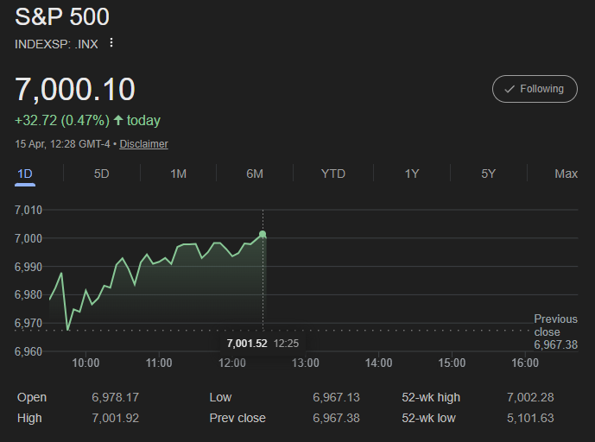Click the Open label in stats
Screen dimensions: 595x442
pos(32,397)
